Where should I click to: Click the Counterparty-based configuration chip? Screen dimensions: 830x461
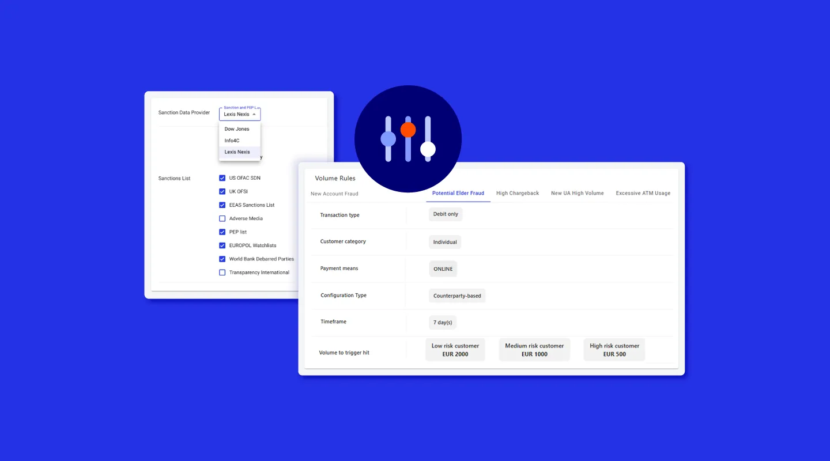point(457,296)
